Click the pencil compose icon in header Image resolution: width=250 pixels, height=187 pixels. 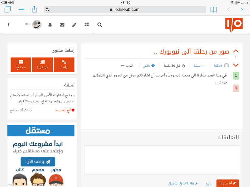click(74, 25)
